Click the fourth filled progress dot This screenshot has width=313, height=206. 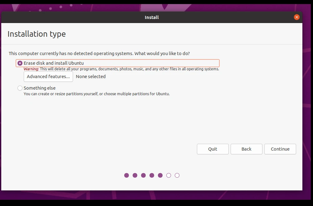point(152,176)
